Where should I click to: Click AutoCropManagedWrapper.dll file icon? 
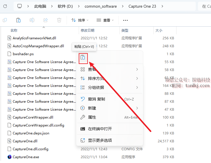coord(9,46)
